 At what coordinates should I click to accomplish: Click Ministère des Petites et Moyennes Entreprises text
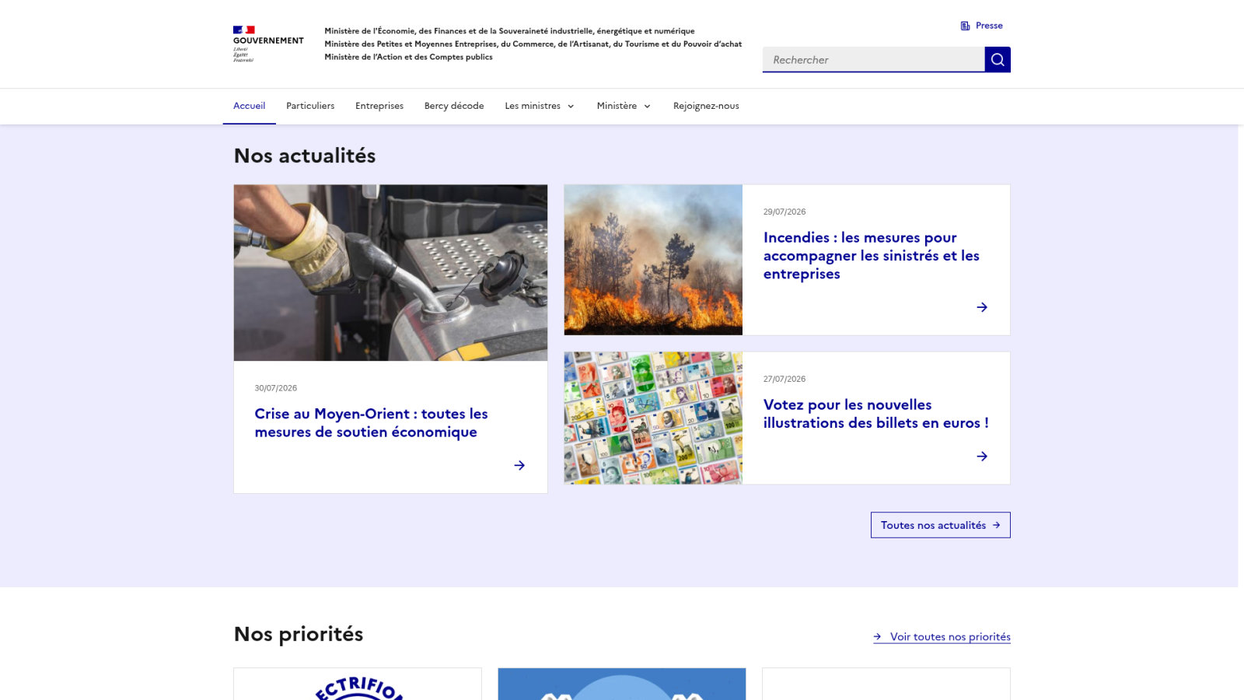533,44
